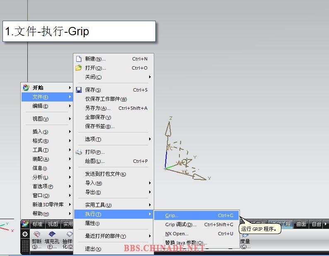The height and width of the screenshot is (256, 329).
Task: Open the 工具(T) menu
Action: point(47,150)
